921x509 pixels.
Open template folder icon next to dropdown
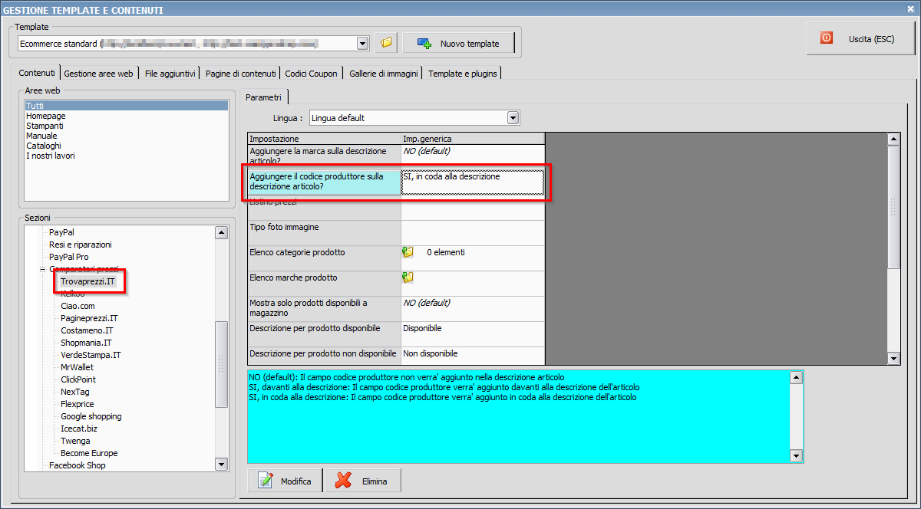386,43
